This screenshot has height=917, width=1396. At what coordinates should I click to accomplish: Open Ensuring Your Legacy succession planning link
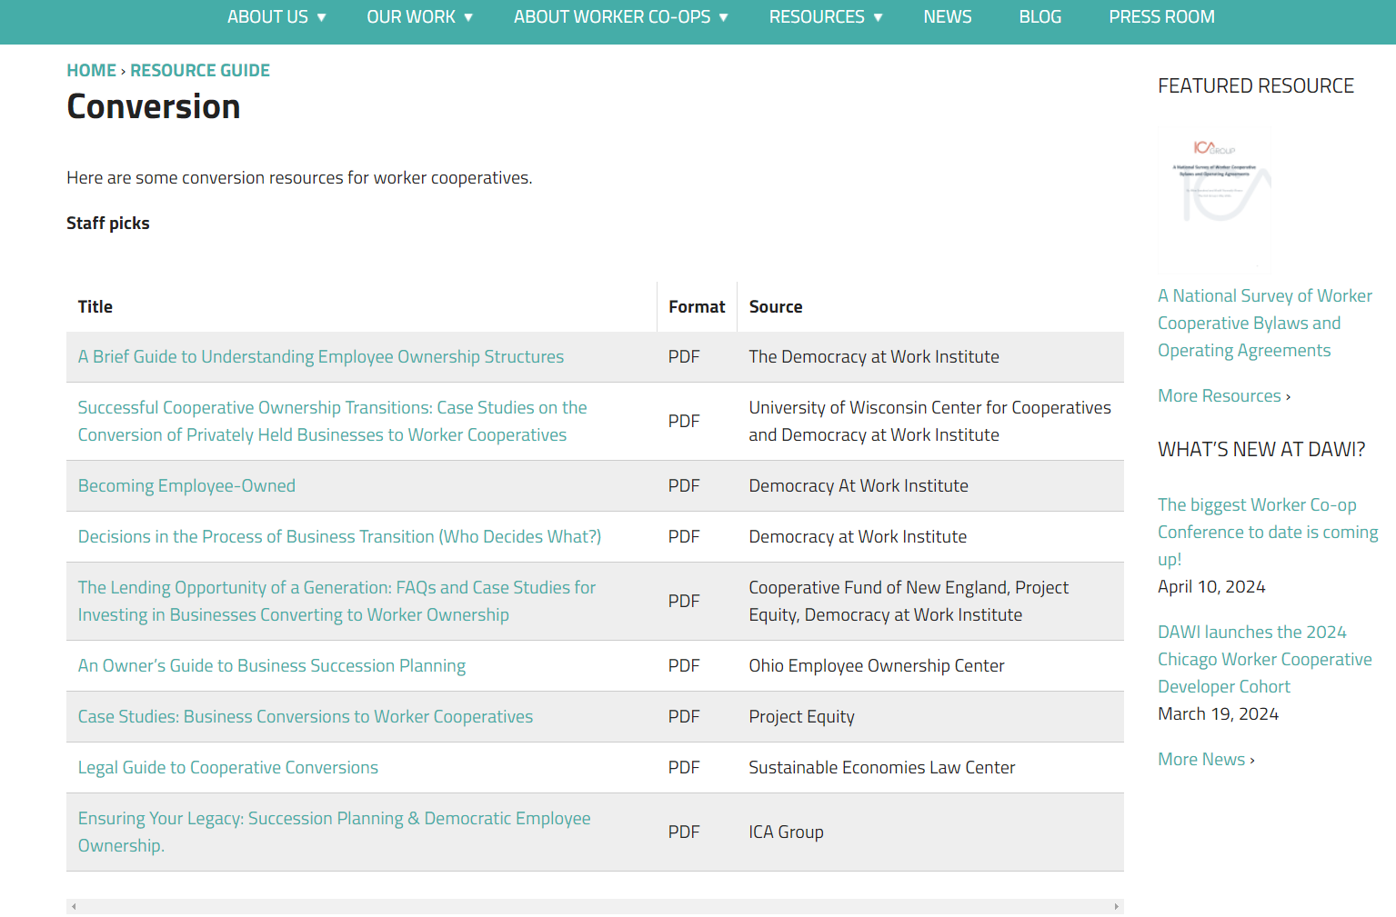click(x=334, y=832)
